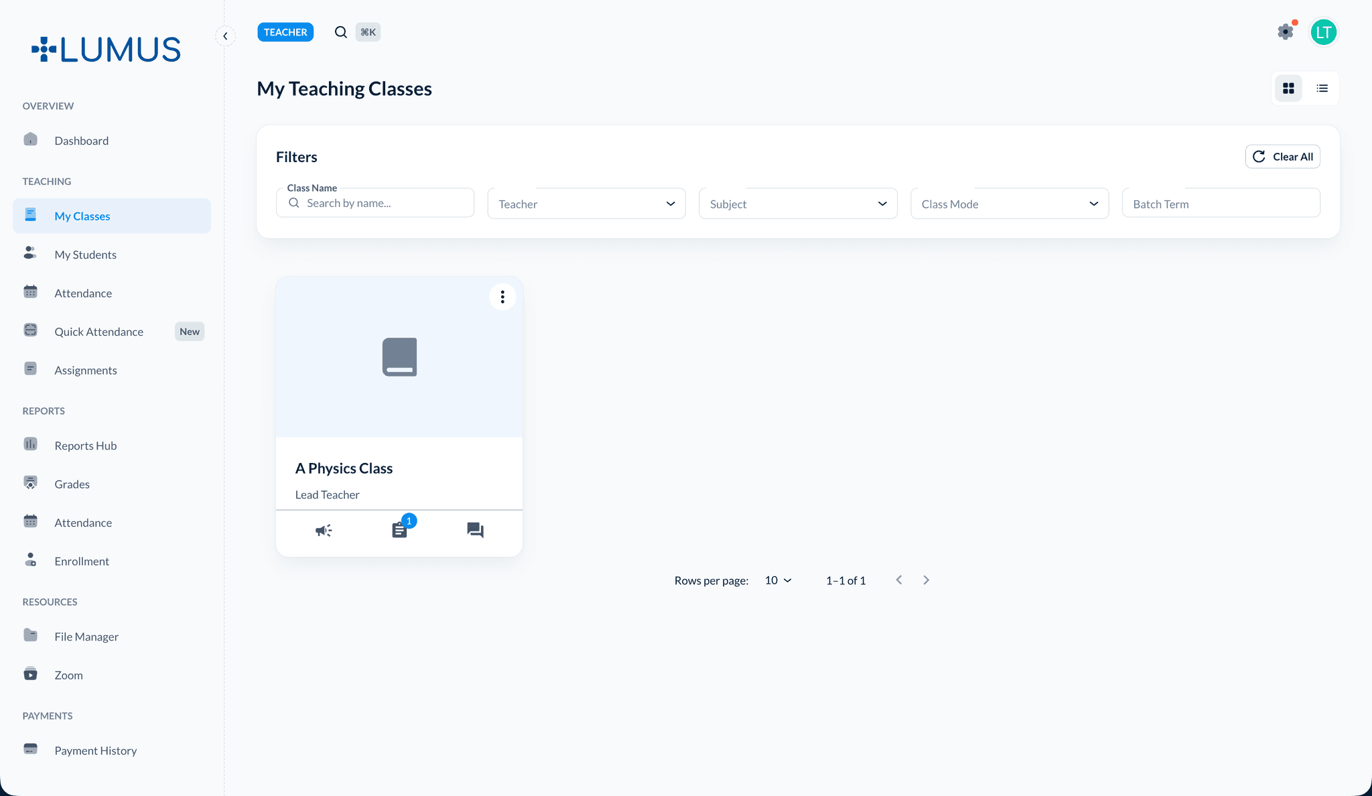Click the My Classes book icon

pos(31,214)
